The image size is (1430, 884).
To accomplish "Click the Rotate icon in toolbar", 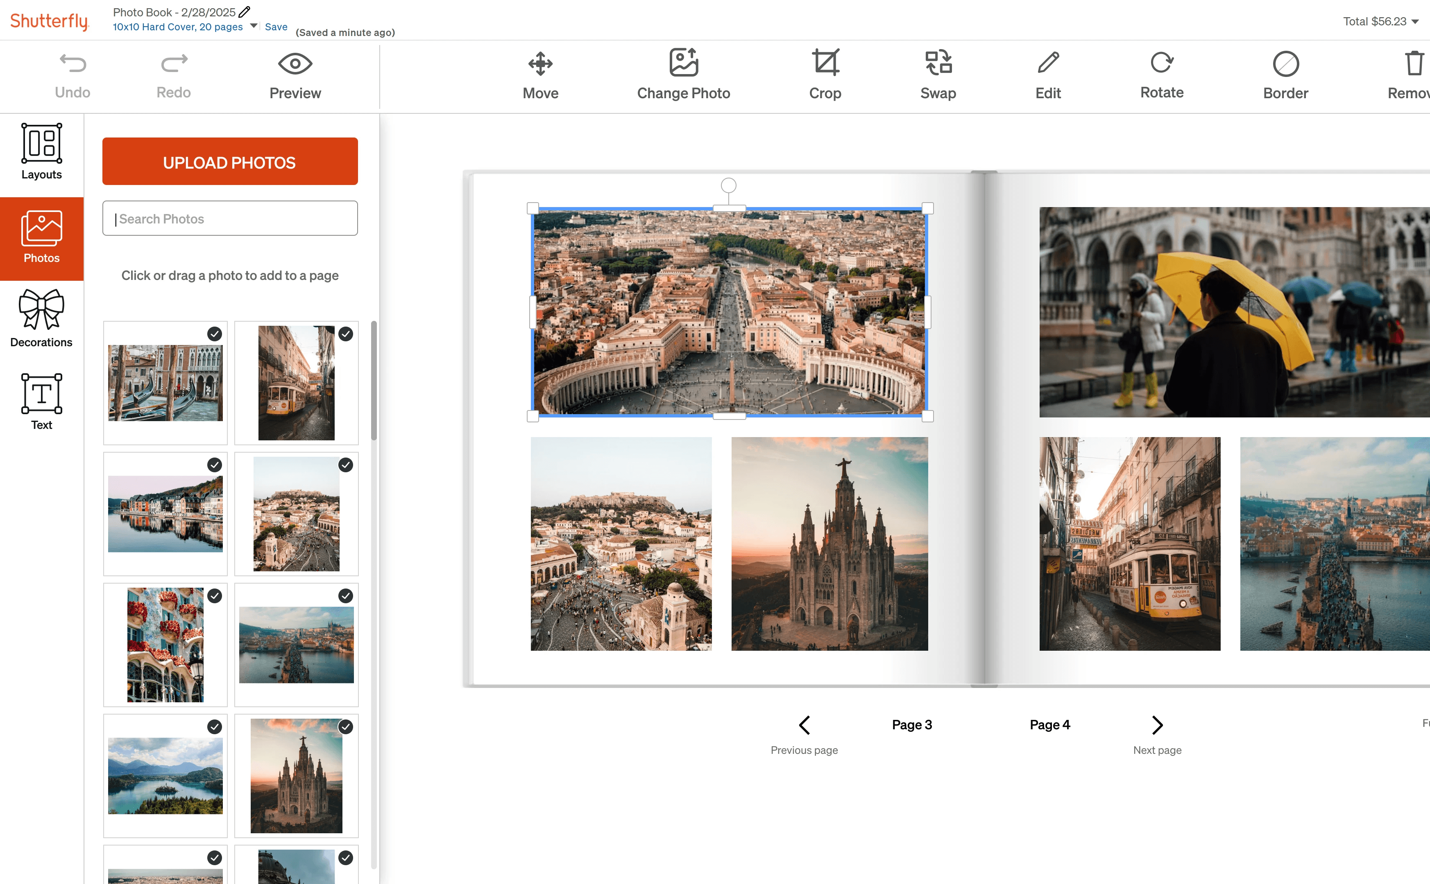I will pos(1161,63).
